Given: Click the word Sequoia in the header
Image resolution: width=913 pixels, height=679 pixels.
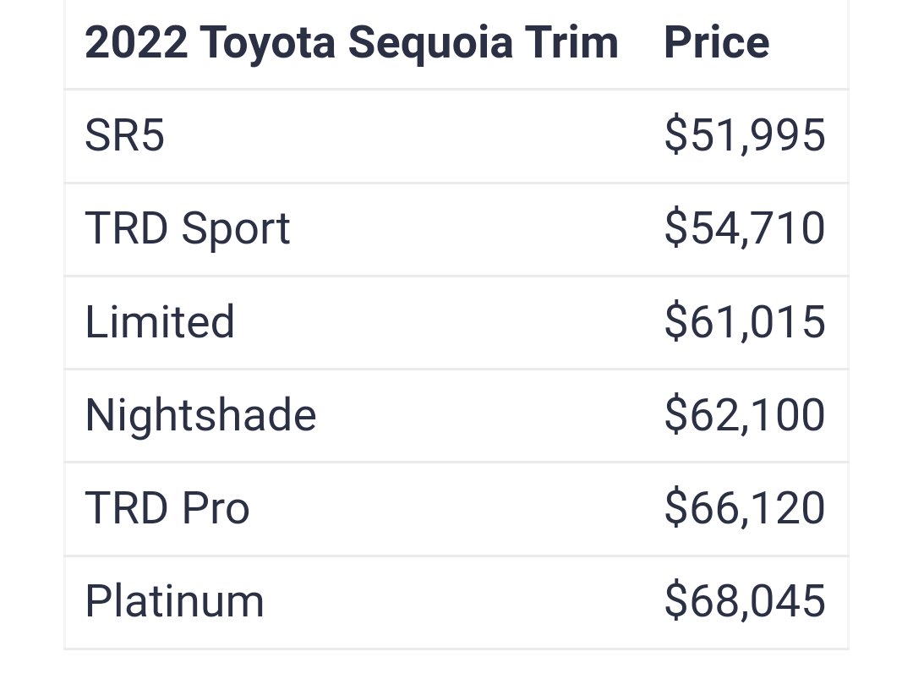Looking at the screenshot, I should click(x=431, y=44).
